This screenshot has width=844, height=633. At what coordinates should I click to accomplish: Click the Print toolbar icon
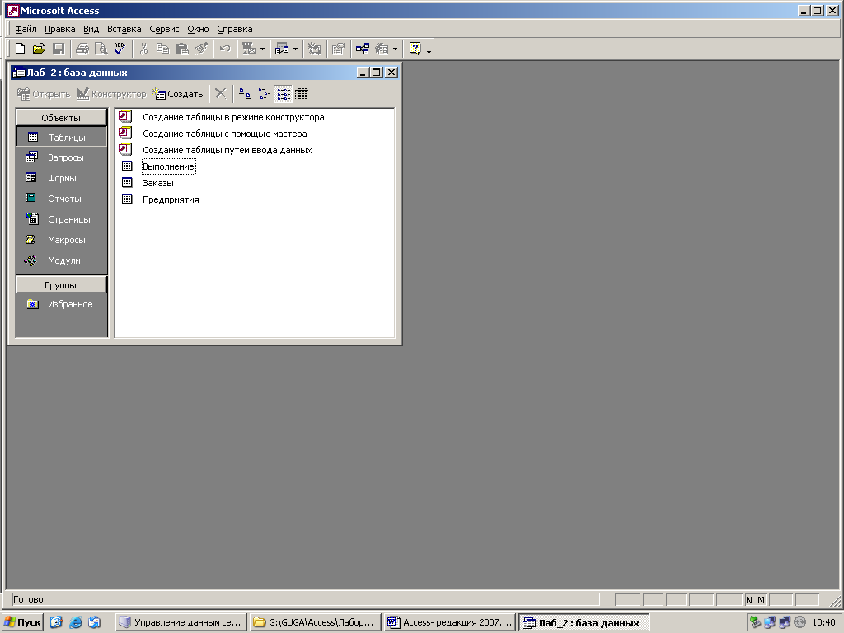82,49
